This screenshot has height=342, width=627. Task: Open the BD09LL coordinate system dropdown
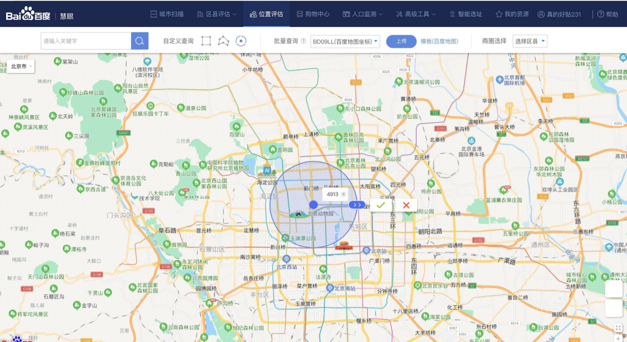coord(345,41)
